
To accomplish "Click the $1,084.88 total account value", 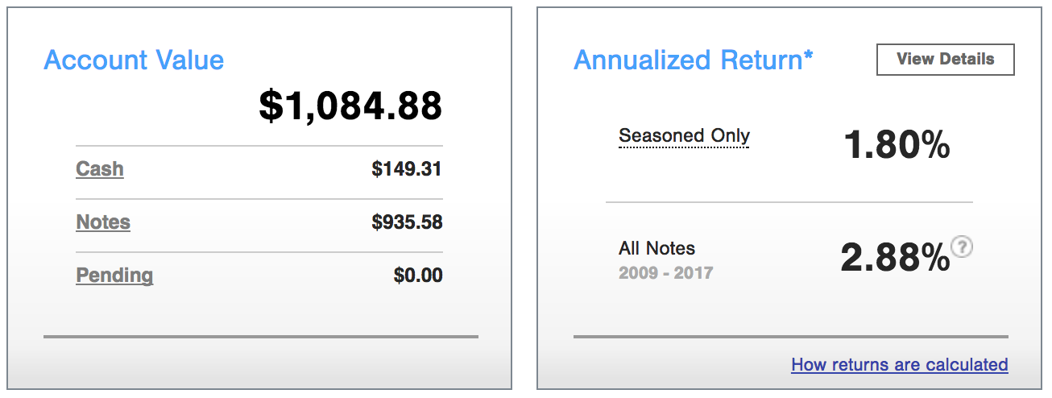I will click(x=350, y=106).
